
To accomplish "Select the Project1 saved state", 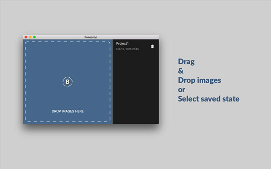I will [x=122, y=43].
